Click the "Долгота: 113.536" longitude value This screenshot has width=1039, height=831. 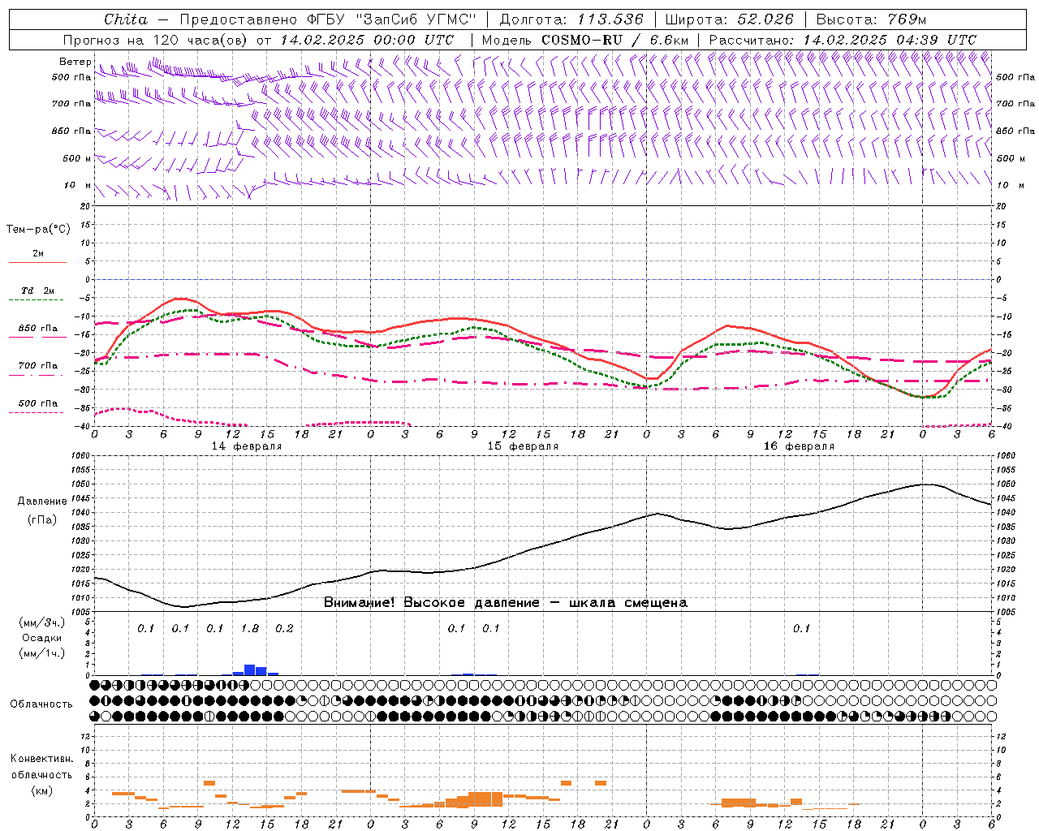(571, 19)
